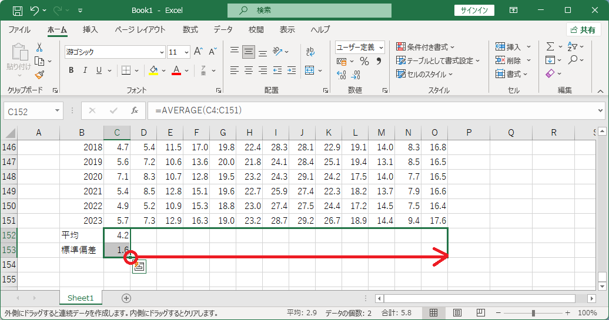Toggle align text right
The width and height of the screenshot is (609, 320).
263,70
